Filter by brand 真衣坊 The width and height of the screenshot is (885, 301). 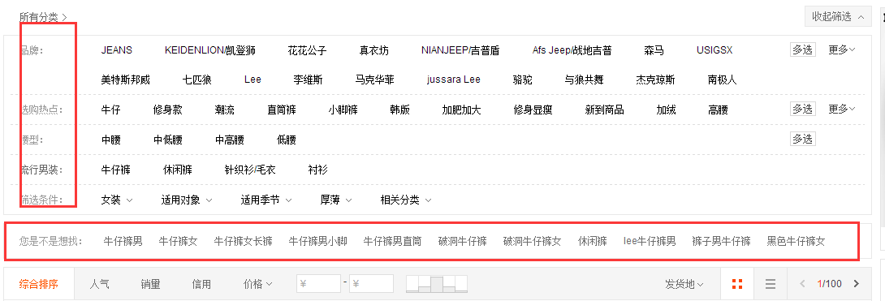373,50
